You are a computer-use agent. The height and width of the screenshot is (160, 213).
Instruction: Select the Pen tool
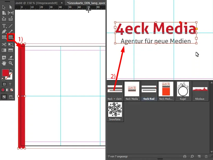click(4, 31)
